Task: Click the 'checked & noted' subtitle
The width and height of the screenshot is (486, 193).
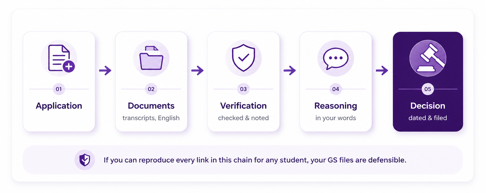Action: point(243,118)
